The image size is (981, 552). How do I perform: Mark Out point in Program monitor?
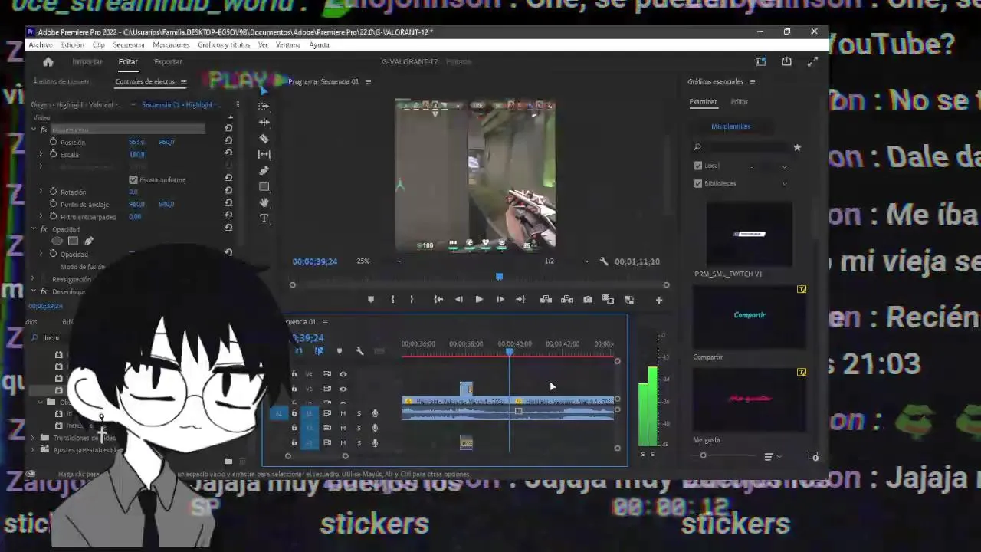(x=412, y=300)
